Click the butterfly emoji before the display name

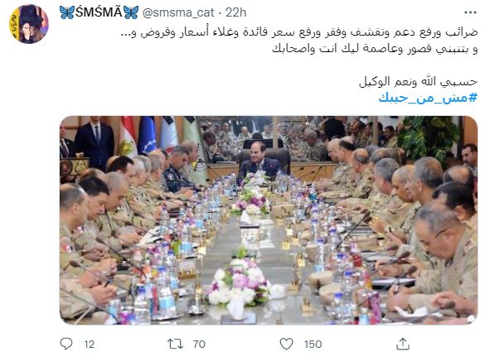click(x=67, y=12)
